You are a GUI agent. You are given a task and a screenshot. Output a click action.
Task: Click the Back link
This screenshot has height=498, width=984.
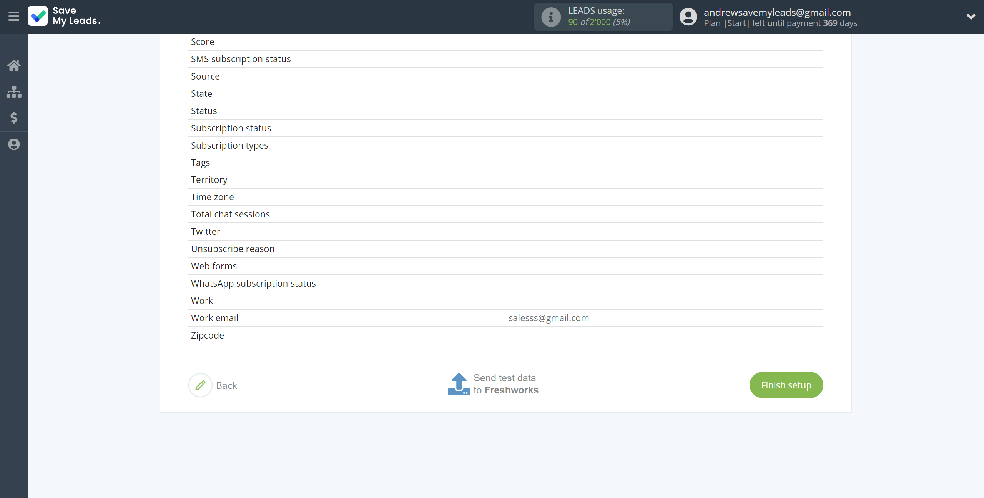tap(227, 385)
